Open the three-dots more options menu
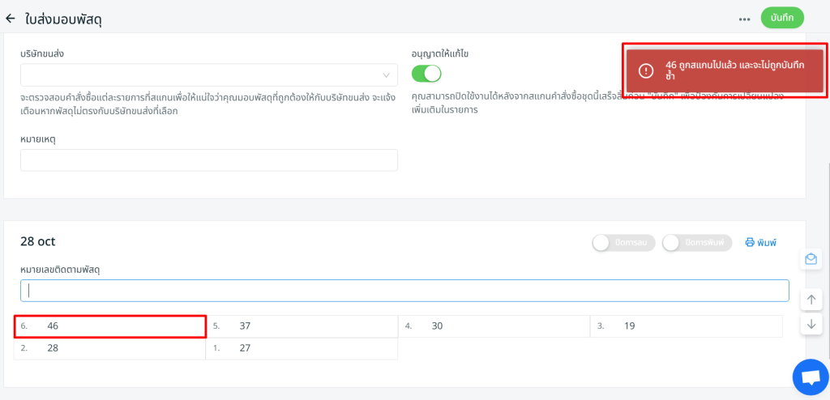 tap(744, 19)
